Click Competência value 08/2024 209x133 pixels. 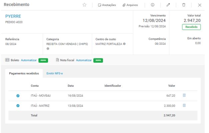pos(160,44)
